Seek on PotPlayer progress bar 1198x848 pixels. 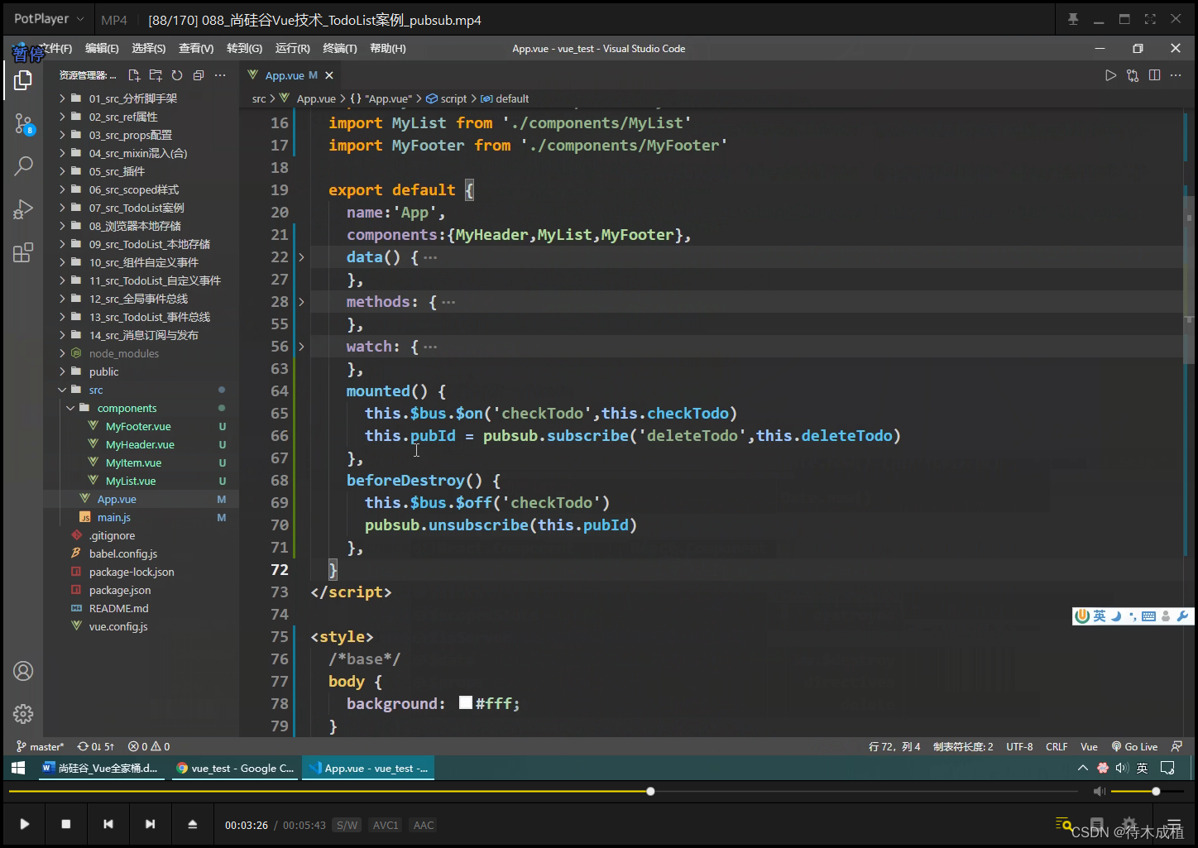(544, 792)
